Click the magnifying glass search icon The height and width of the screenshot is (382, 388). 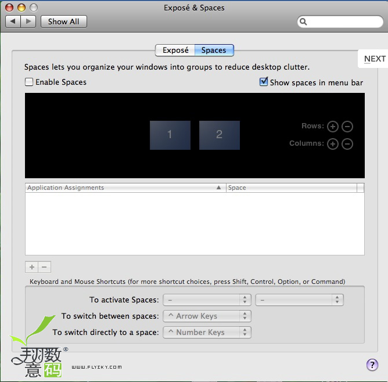tap(303, 22)
